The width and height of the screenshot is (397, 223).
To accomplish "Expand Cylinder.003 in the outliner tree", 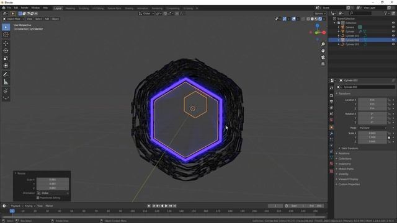I will [x=339, y=44].
